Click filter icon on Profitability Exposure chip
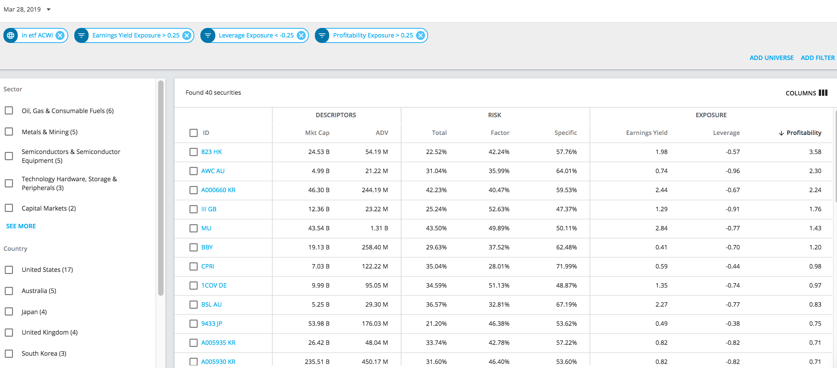 click(322, 35)
